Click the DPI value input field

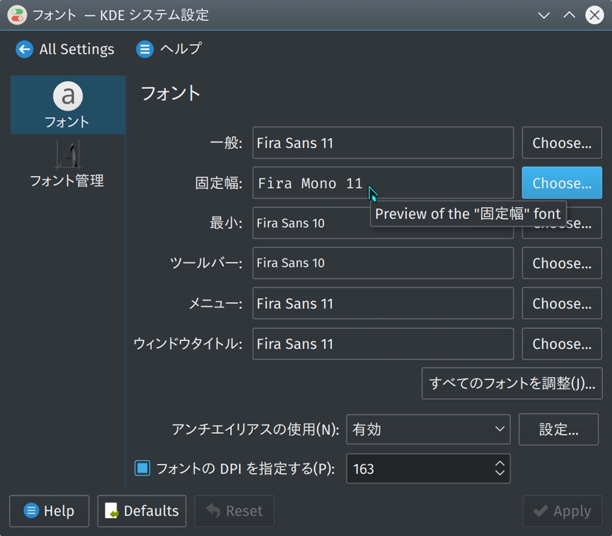pyautogui.click(x=418, y=469)
